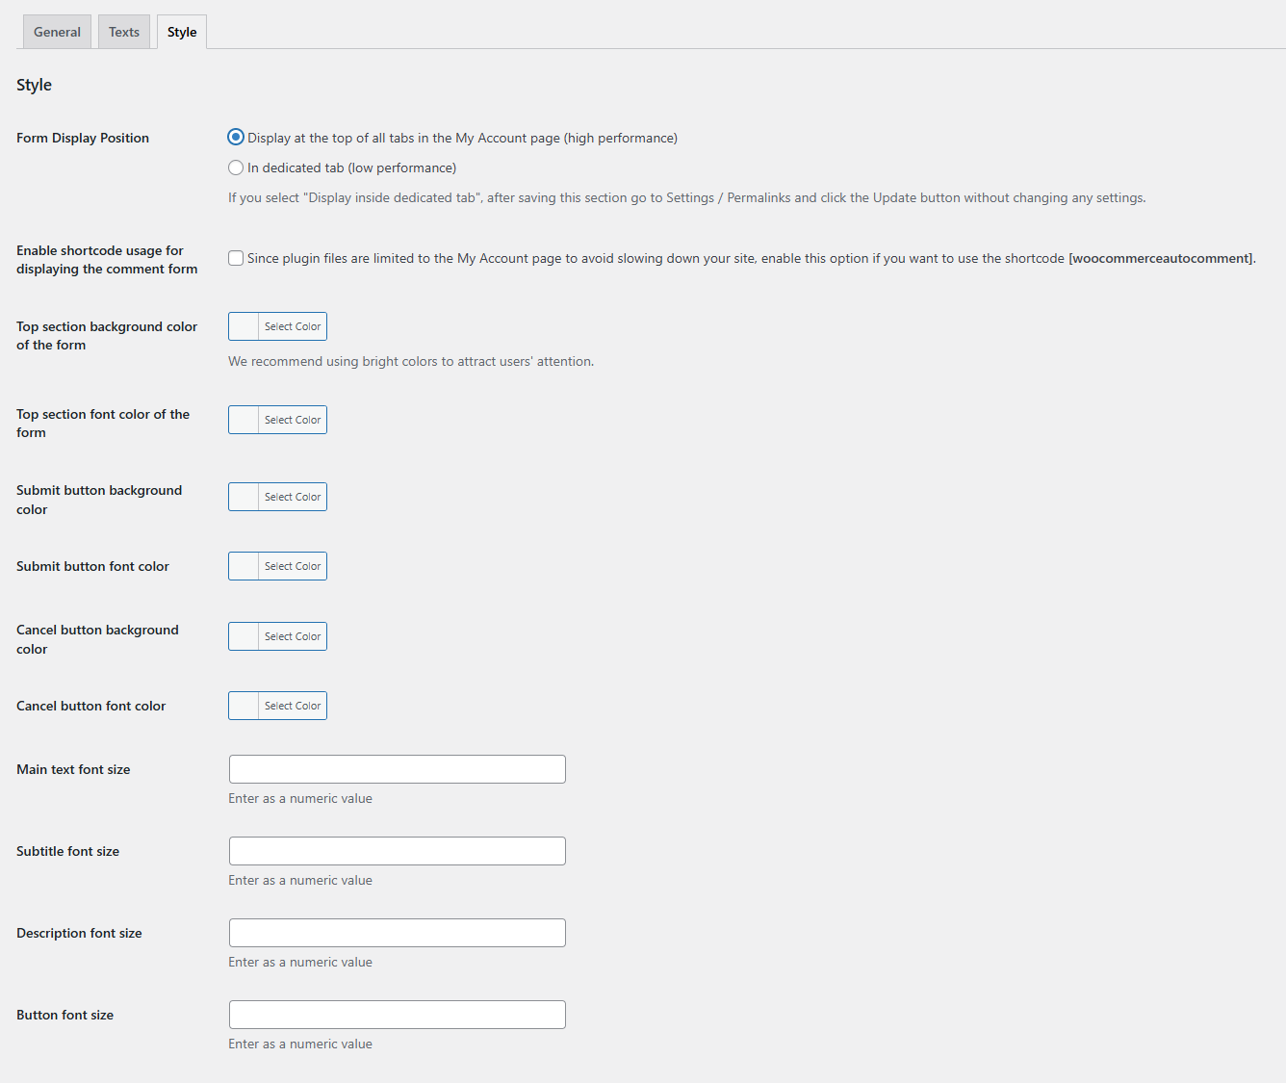Switch to the General tab

pos(57,32)
